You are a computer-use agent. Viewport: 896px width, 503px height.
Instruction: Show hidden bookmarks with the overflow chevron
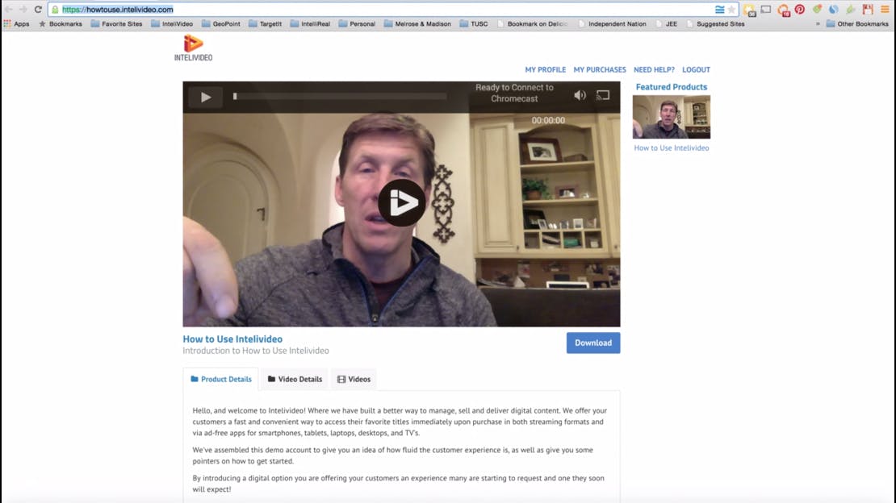818,24
